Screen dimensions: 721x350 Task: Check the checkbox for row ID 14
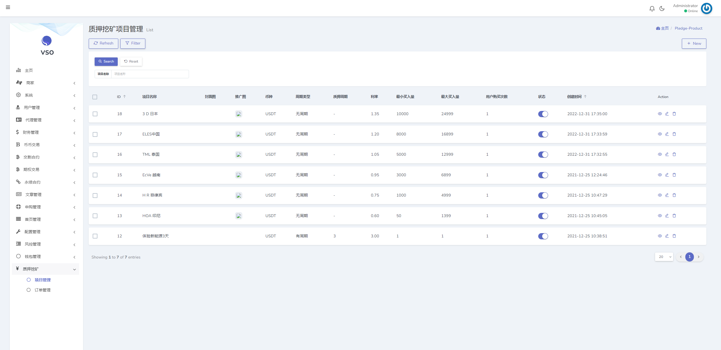95,195
